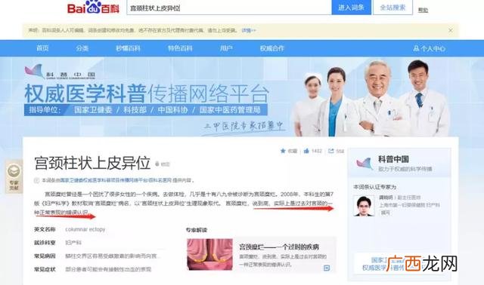Viewport: 484px width, 285px height.
Task: Click the thumbs-up like icon
Action: coord(306,151)
